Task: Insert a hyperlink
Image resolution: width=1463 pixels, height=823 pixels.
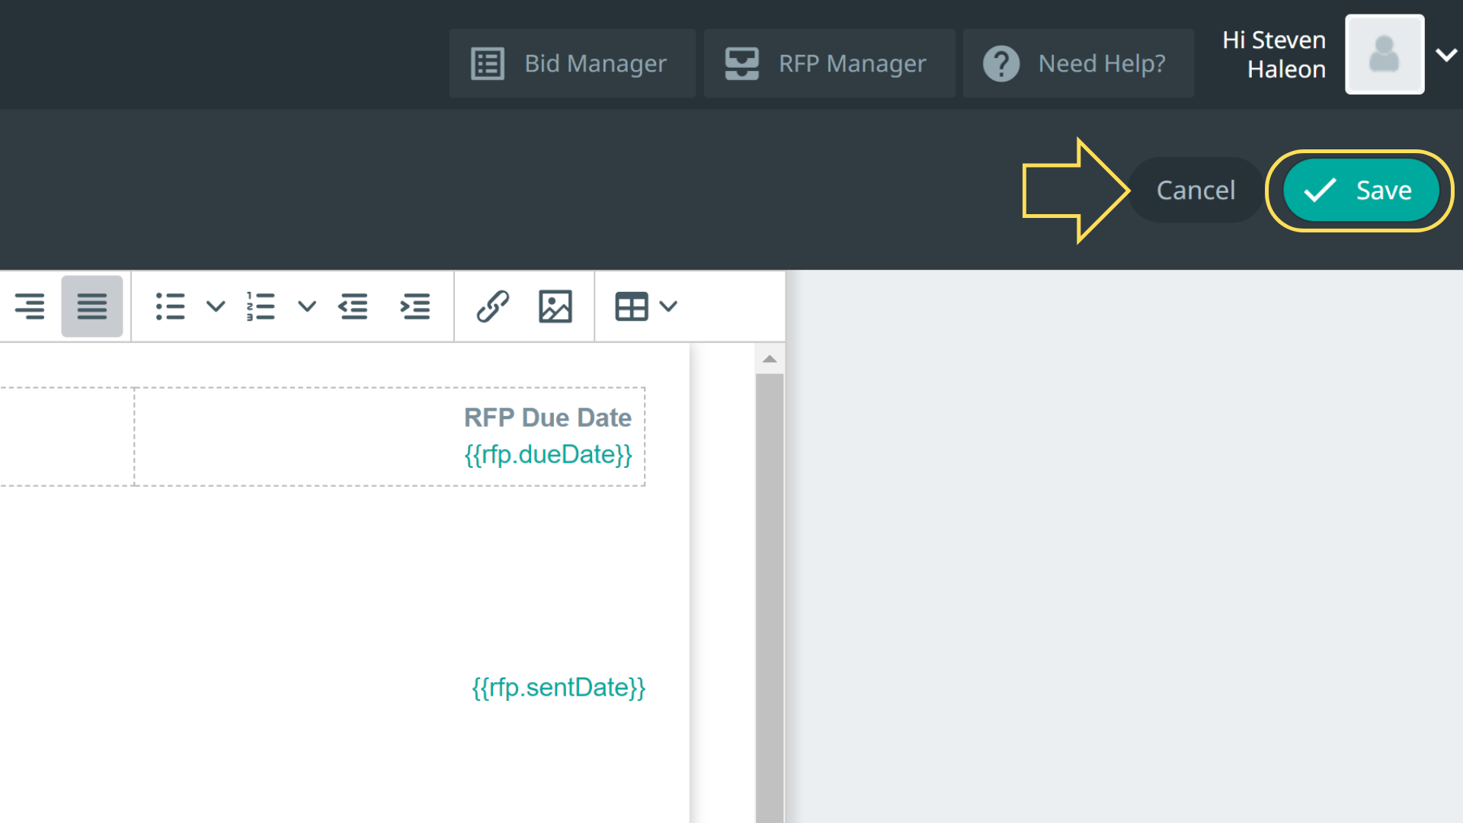Action: (493, 306)
